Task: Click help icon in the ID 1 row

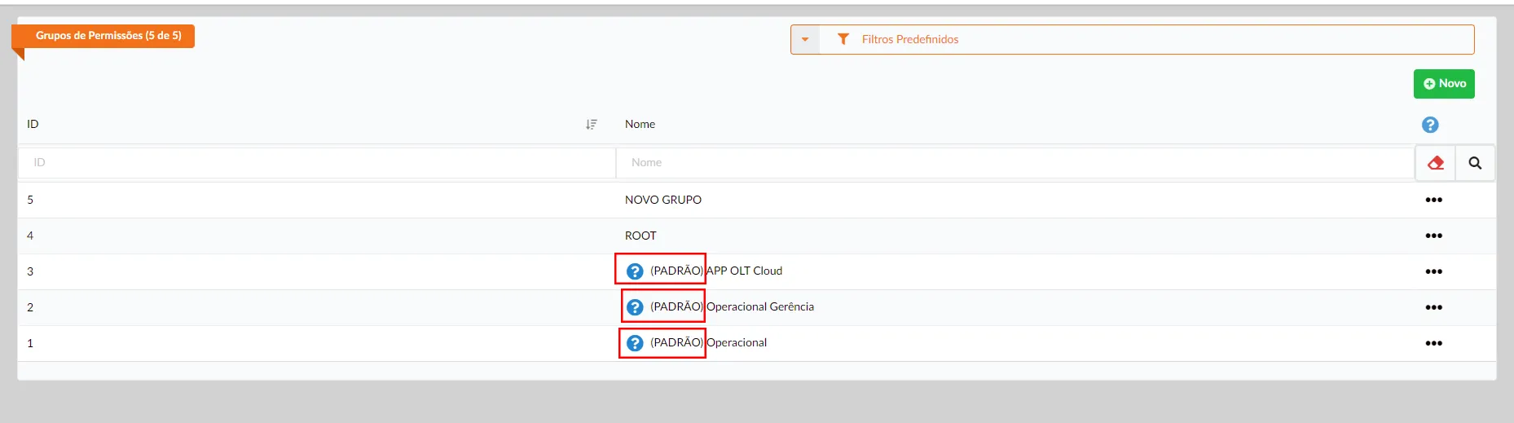Action: pyautogui.click(x=635, y=343)
